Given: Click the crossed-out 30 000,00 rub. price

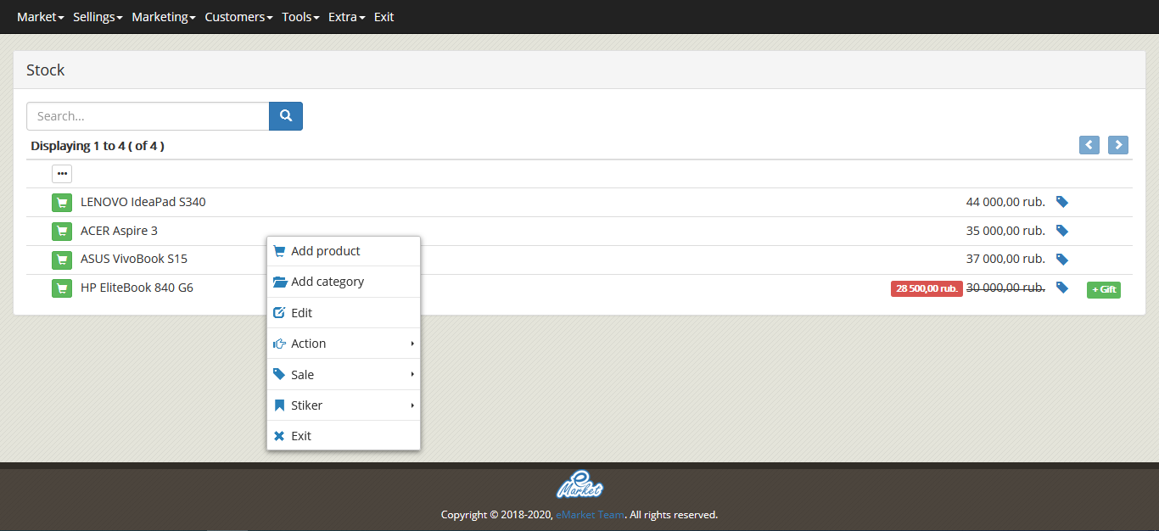Looking at the screenshot, I should [x=1005, y=288].
